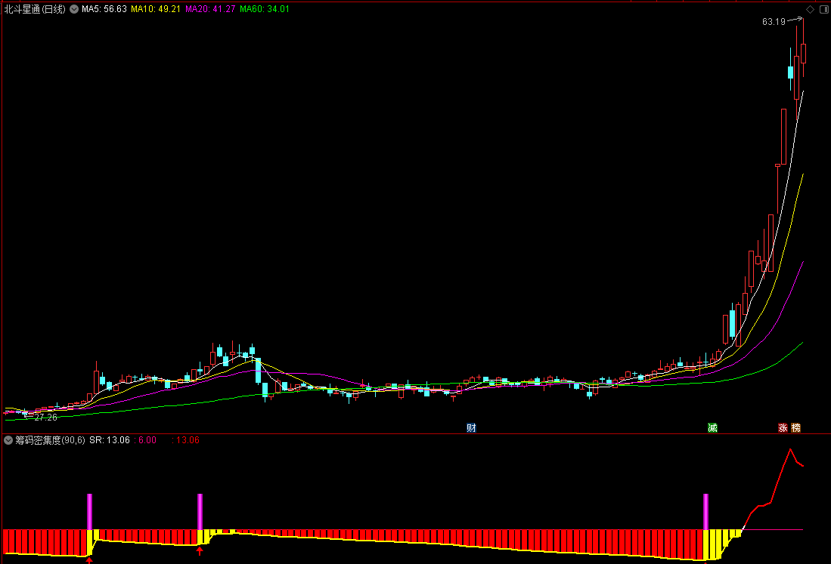Open the dropdown next to 北斗星通(日线) title

pyautogui.click(x=74, y=9)
